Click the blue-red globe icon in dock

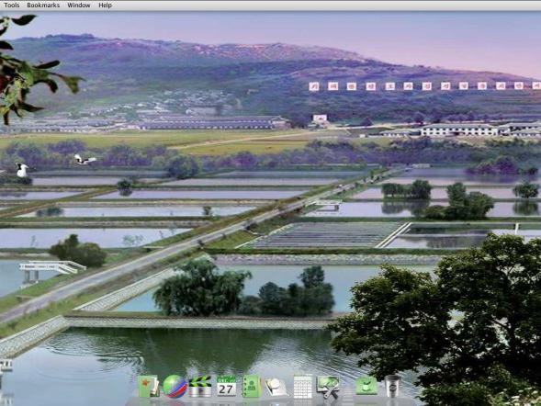click(x=175, y=387)
